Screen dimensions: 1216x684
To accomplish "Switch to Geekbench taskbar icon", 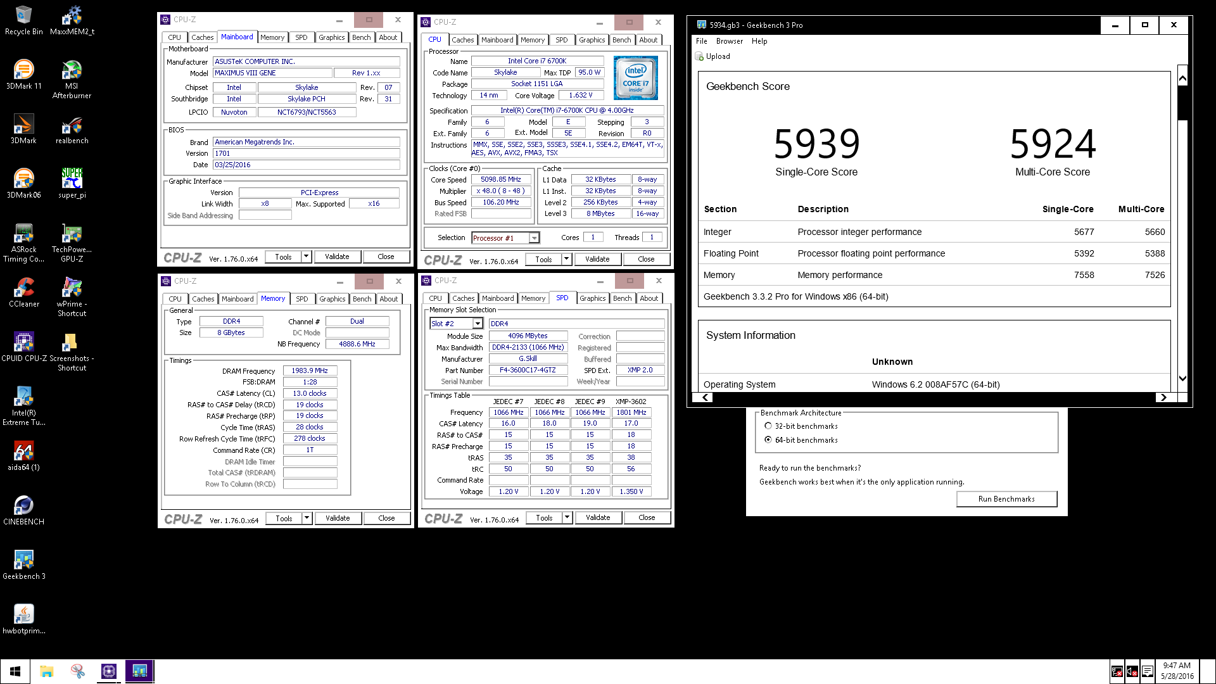I will (x=140, y=671).
